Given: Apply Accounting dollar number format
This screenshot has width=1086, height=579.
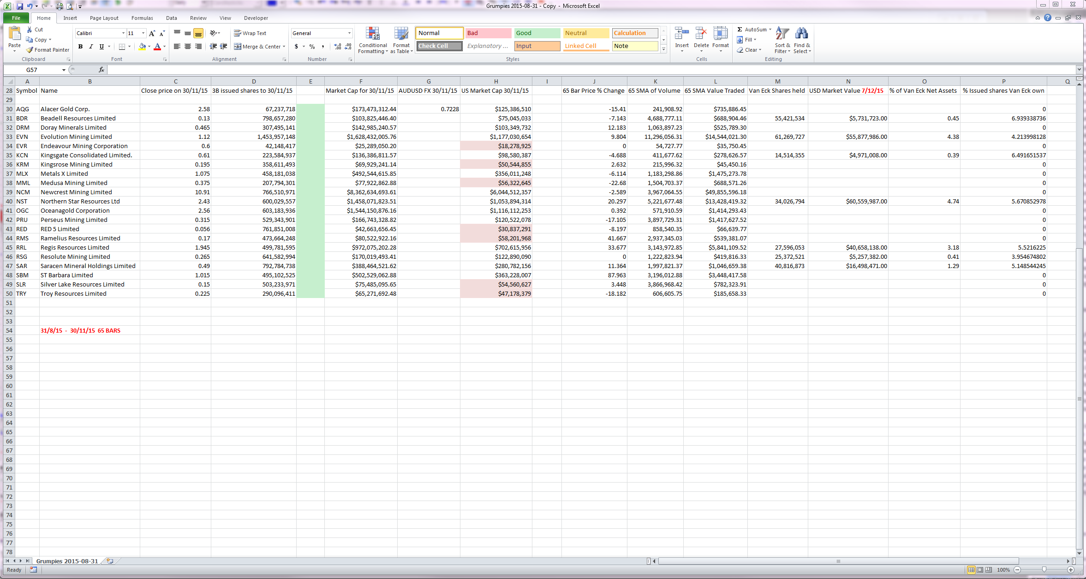Looking at the screenshot, I should [x=297, y=47].
